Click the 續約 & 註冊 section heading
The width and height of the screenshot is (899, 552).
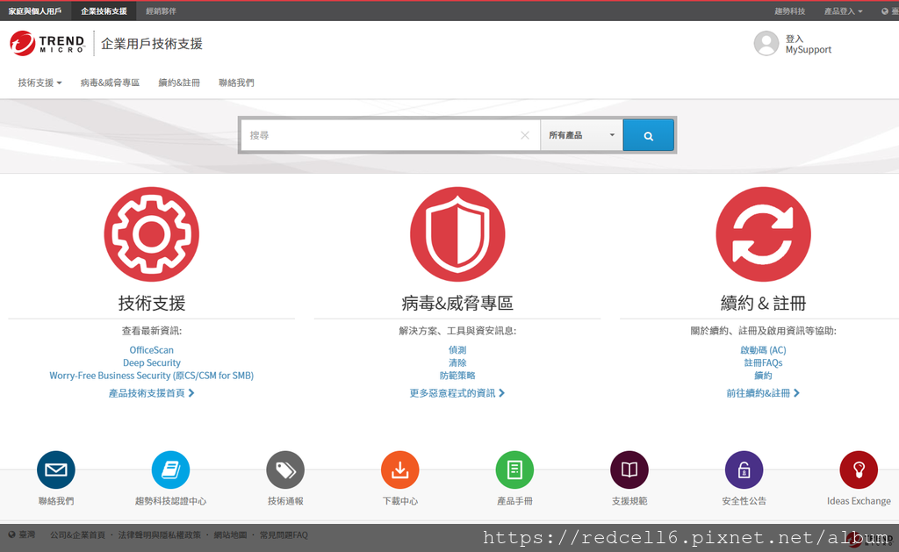tap(763, 304)
